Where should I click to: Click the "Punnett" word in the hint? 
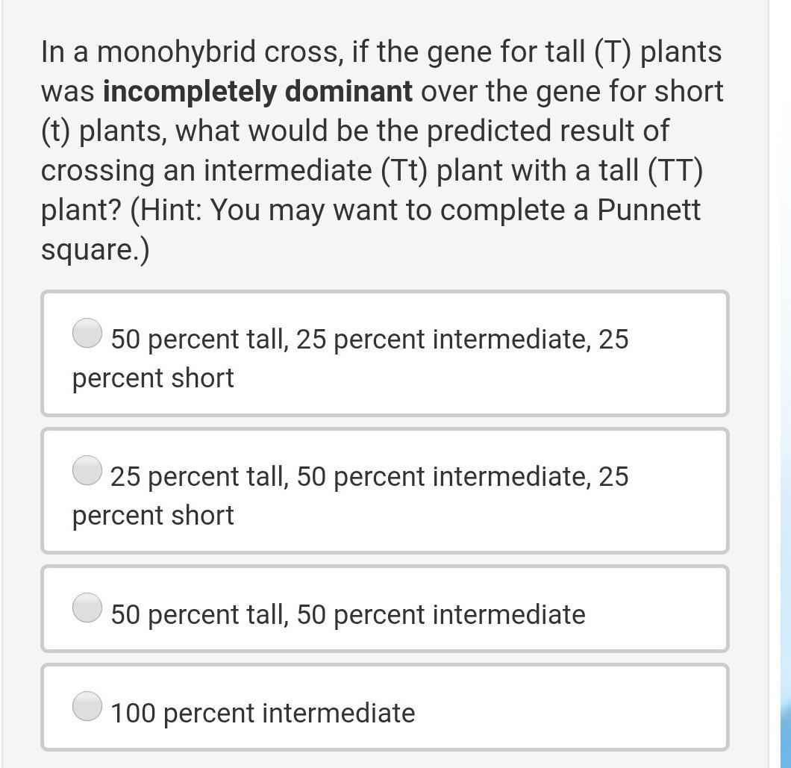point(649,210)
